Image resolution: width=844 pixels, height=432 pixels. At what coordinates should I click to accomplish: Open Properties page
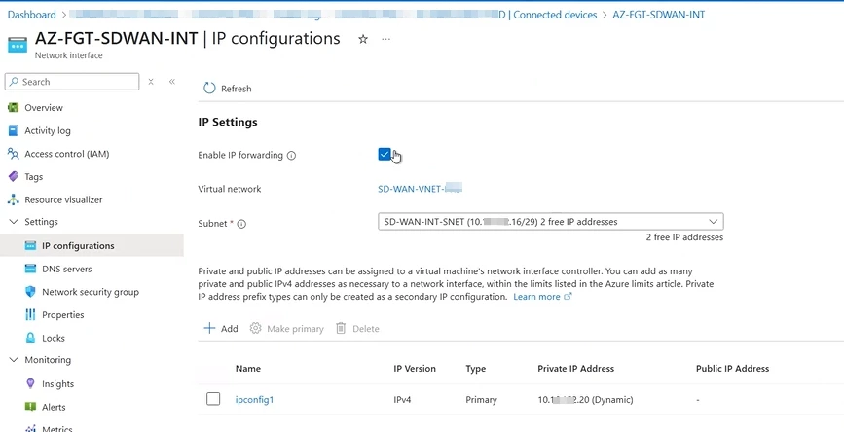pos(63,314)
